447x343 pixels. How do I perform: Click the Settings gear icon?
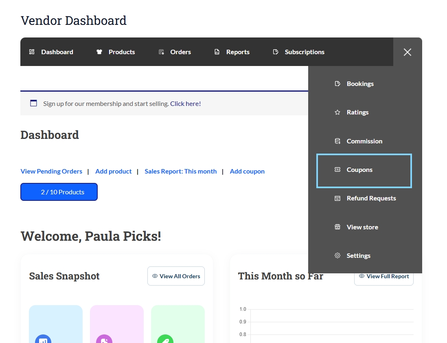(x=337, y=256)
